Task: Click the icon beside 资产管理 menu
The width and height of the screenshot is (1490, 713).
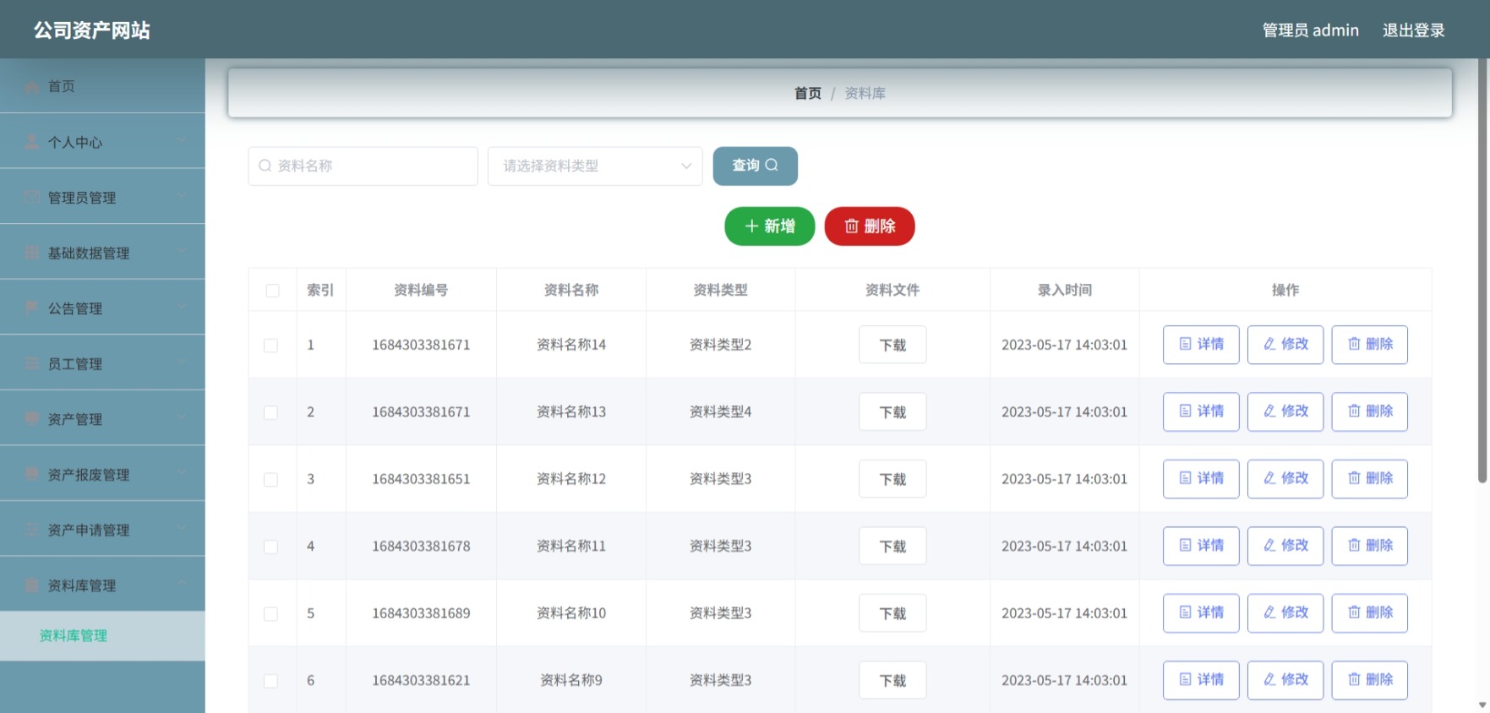Action: (x=31, y=418)
